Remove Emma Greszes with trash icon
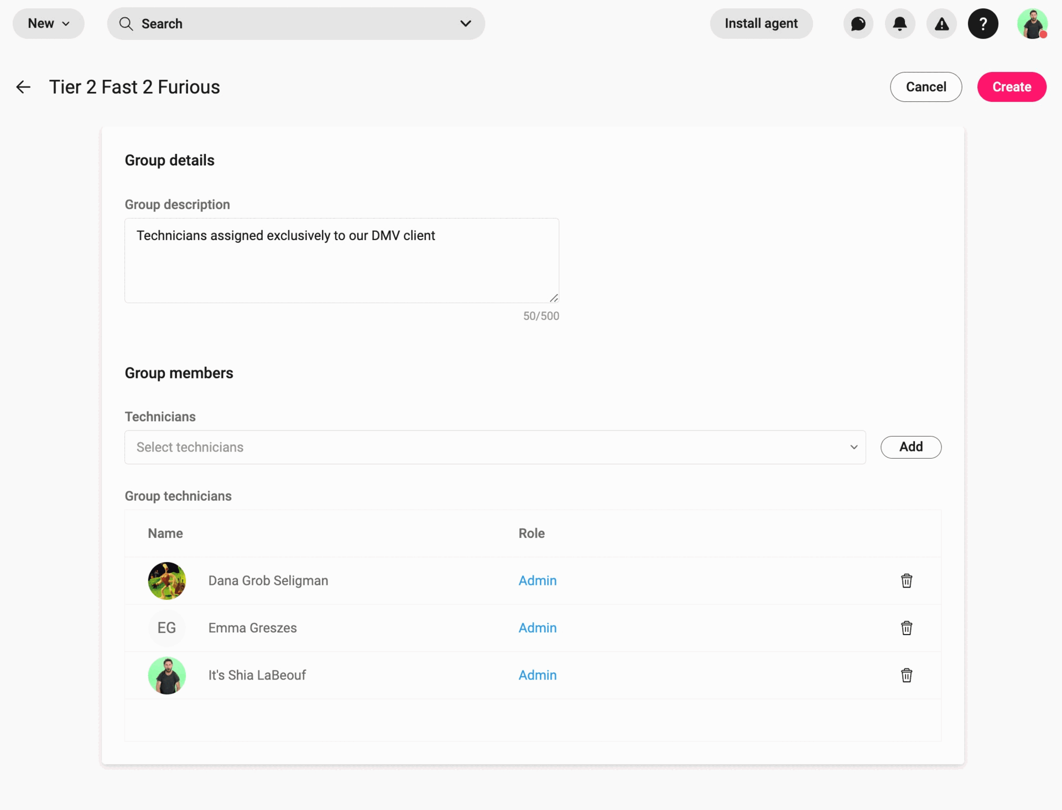The height and width of the screenshot is (810, 1062). [906, 628]
